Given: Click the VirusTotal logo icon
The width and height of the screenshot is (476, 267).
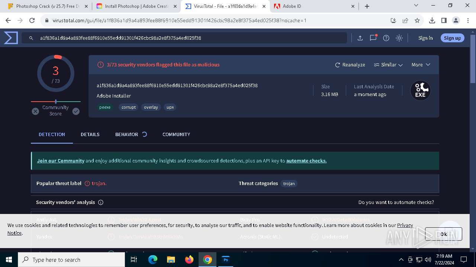Looking at the screenshot, I should click(x=11, y=38).
